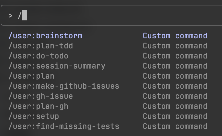Choose /user:make-github-issues command
The height and width of the screenshot is (136, 222).
[64, 86]
